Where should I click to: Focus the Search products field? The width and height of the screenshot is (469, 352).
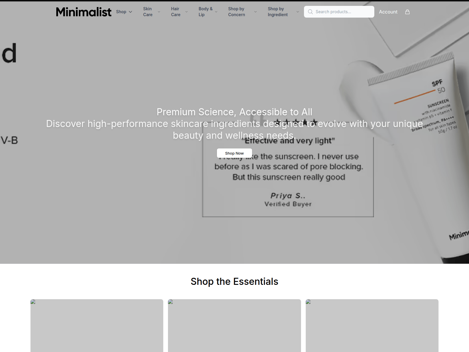point(339,12)
